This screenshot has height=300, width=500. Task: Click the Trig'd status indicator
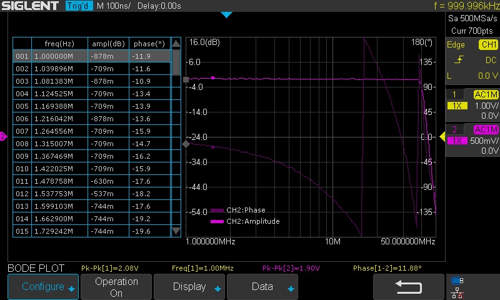click(77, 6)
